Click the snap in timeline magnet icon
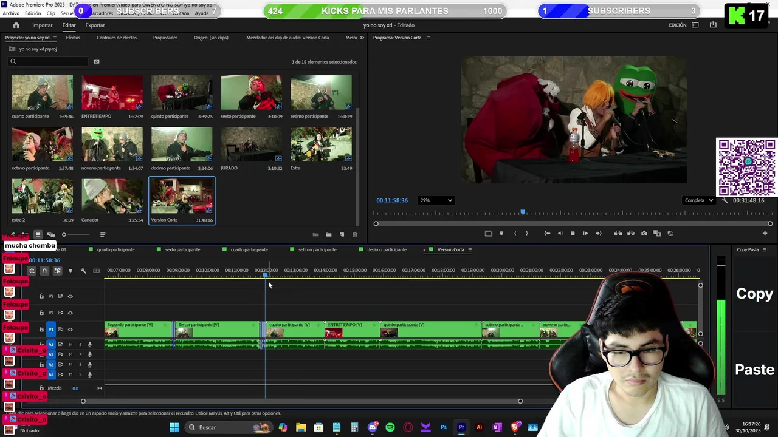 pos(44,271)
